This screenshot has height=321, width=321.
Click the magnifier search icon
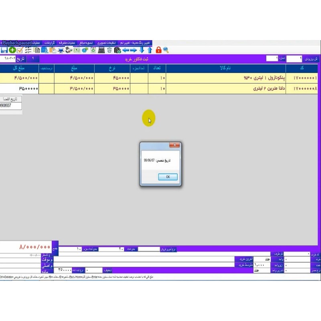166,50
